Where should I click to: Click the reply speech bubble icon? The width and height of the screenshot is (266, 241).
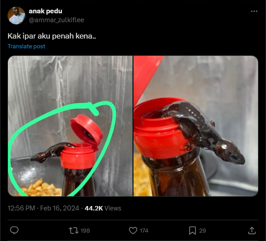click(x=14, y=230)
